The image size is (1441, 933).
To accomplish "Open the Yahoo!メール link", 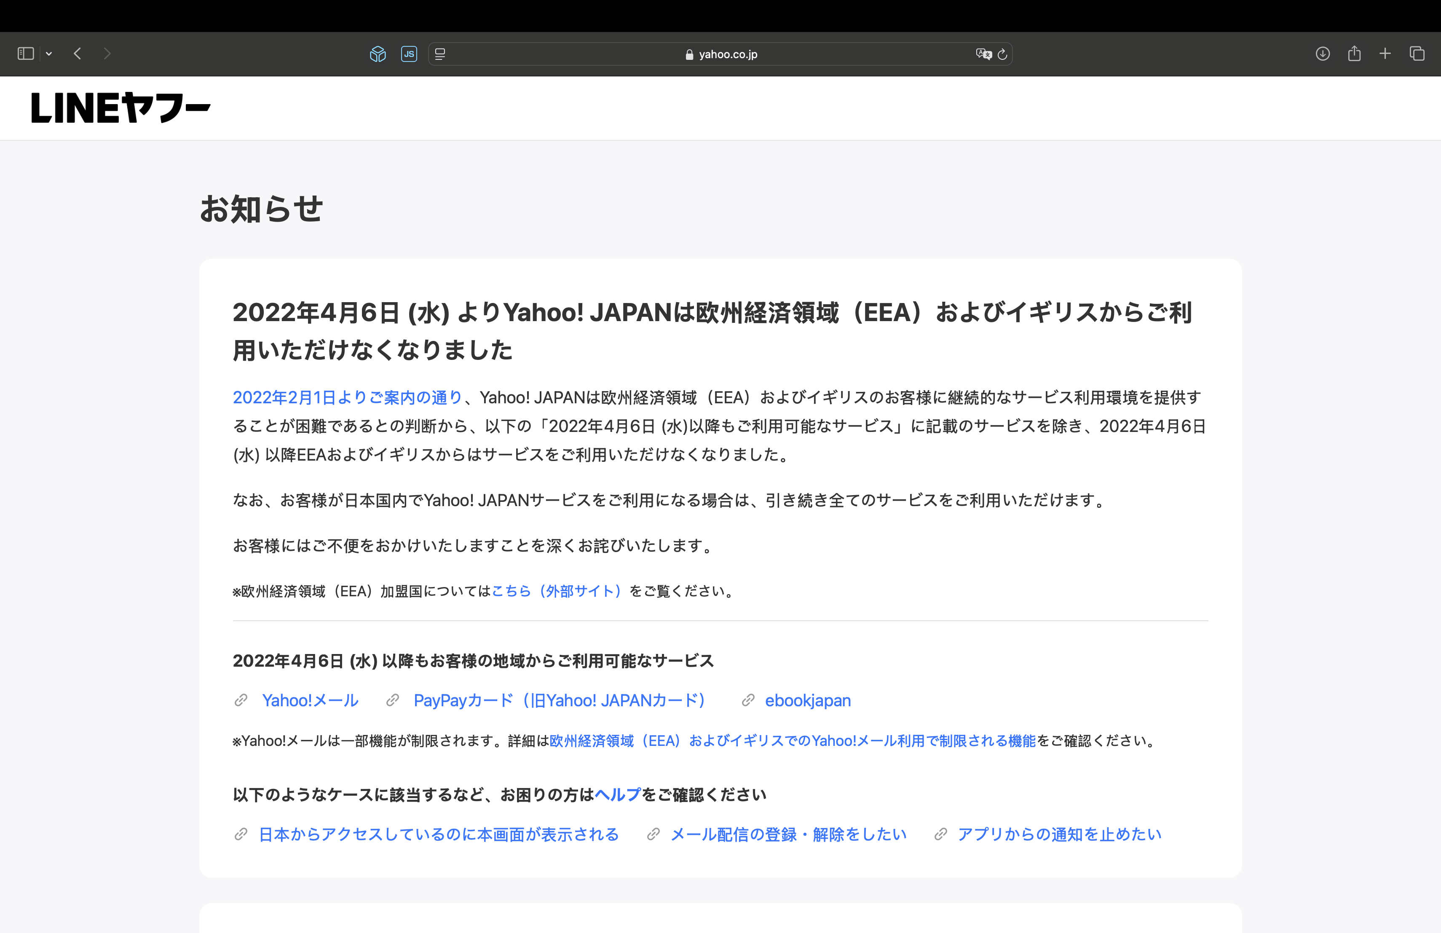I will (310, 700).
